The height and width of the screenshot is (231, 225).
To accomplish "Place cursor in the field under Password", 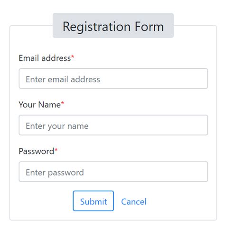I will coord(113,172).
